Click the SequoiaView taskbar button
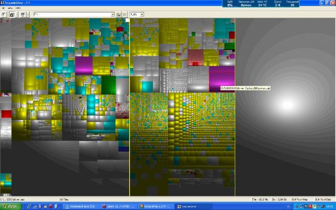Screen dimensions: 336x210 [x=194, y=206]
